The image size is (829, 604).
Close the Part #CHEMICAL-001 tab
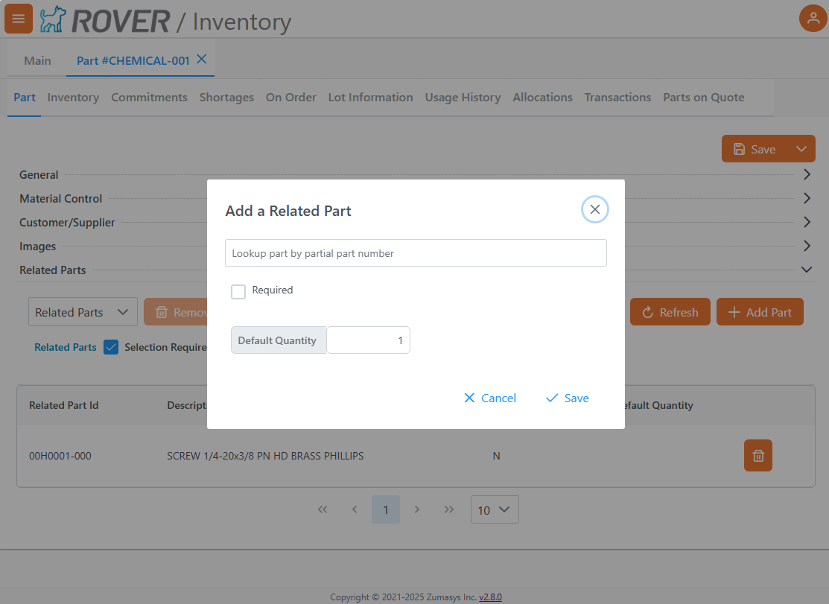tap(201, 60)
